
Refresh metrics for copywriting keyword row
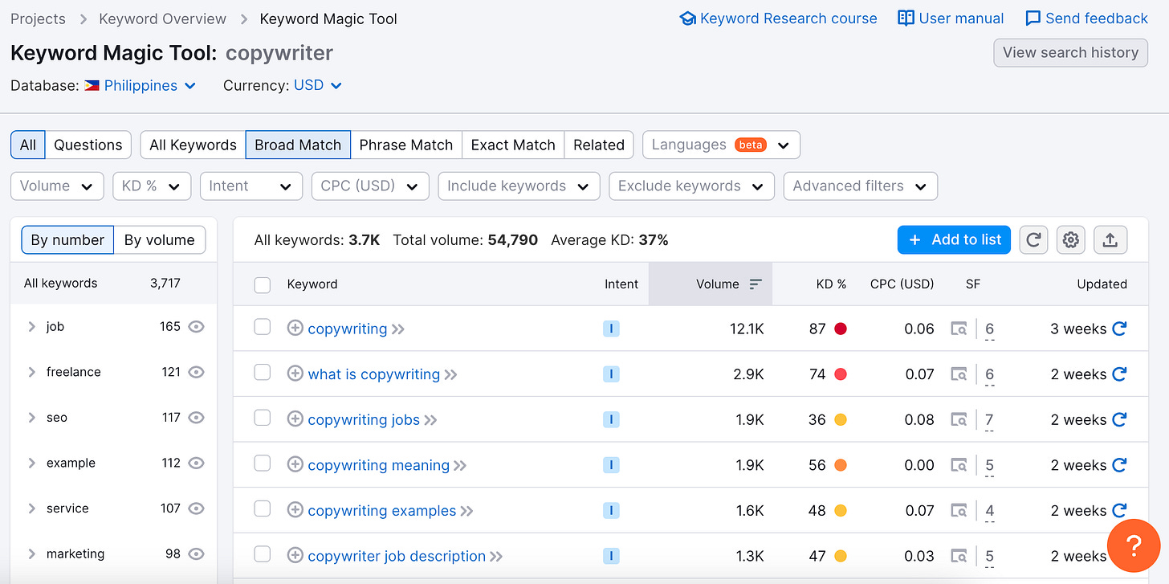1119,329
